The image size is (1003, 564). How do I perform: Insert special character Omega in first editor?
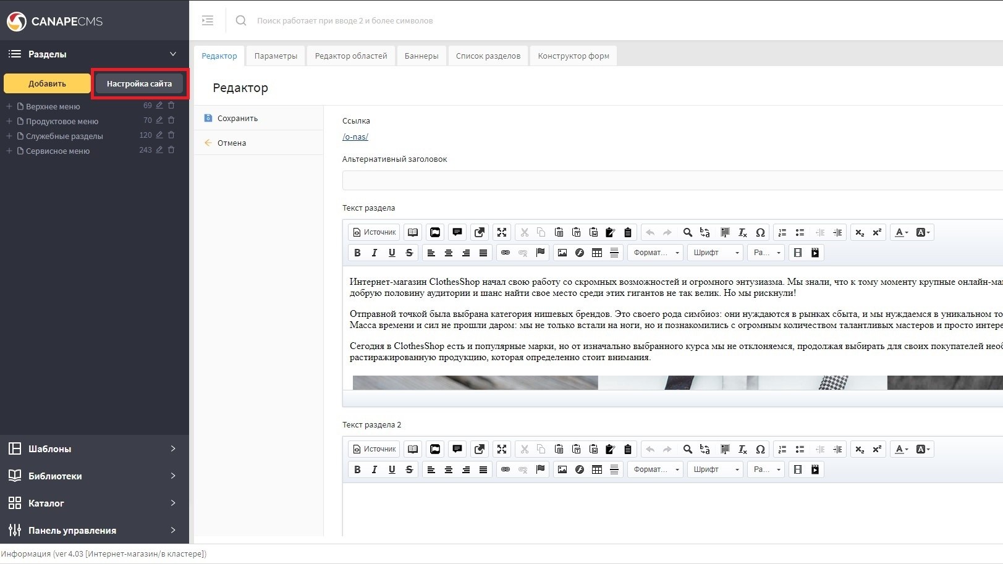coord(760,232)
